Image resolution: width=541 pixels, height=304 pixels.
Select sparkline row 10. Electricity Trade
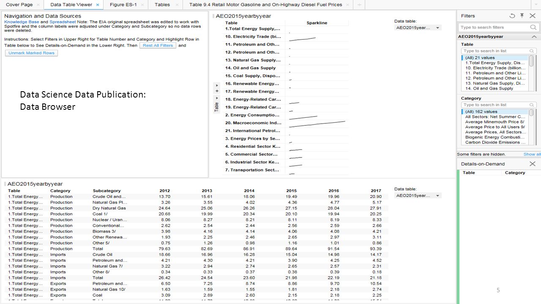[286, 37]
